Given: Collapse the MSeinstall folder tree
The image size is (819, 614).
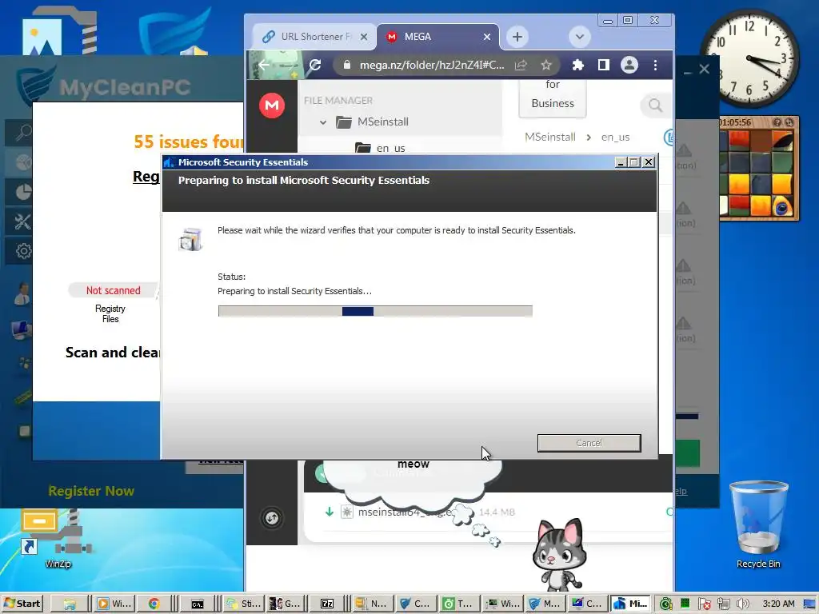Looking at the screenshot, I should pos(323,122).
